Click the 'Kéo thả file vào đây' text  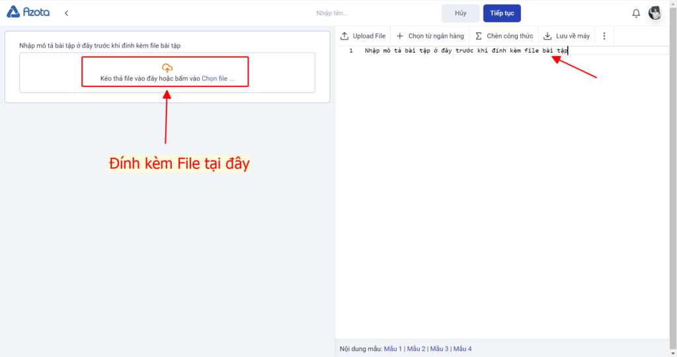pyautogui.click(x=150, y=79)
